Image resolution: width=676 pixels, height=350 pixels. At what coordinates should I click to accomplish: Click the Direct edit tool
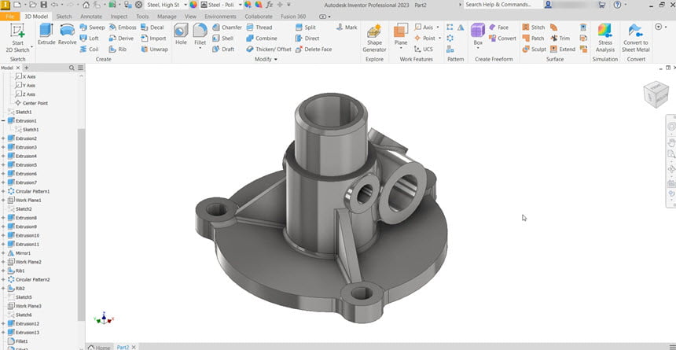tap(307, 38)
